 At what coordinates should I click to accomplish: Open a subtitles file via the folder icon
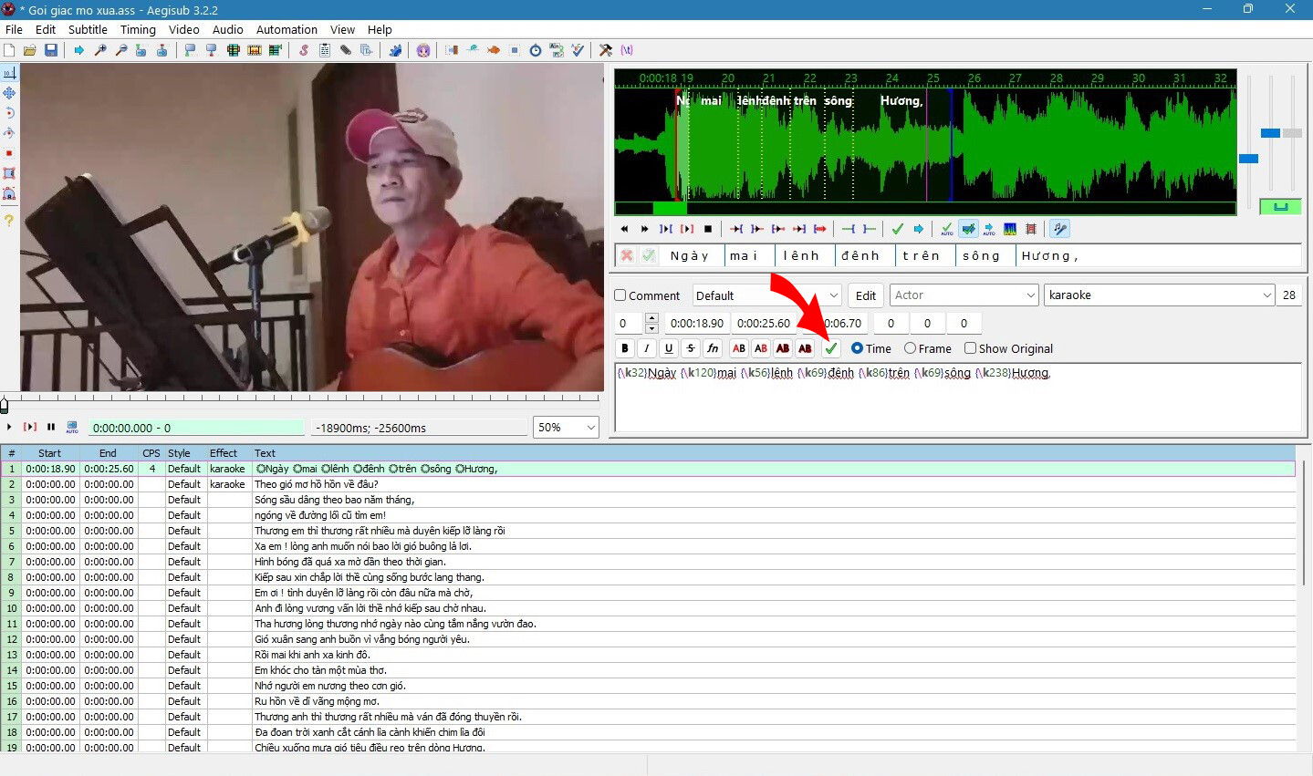coord(29,50)
